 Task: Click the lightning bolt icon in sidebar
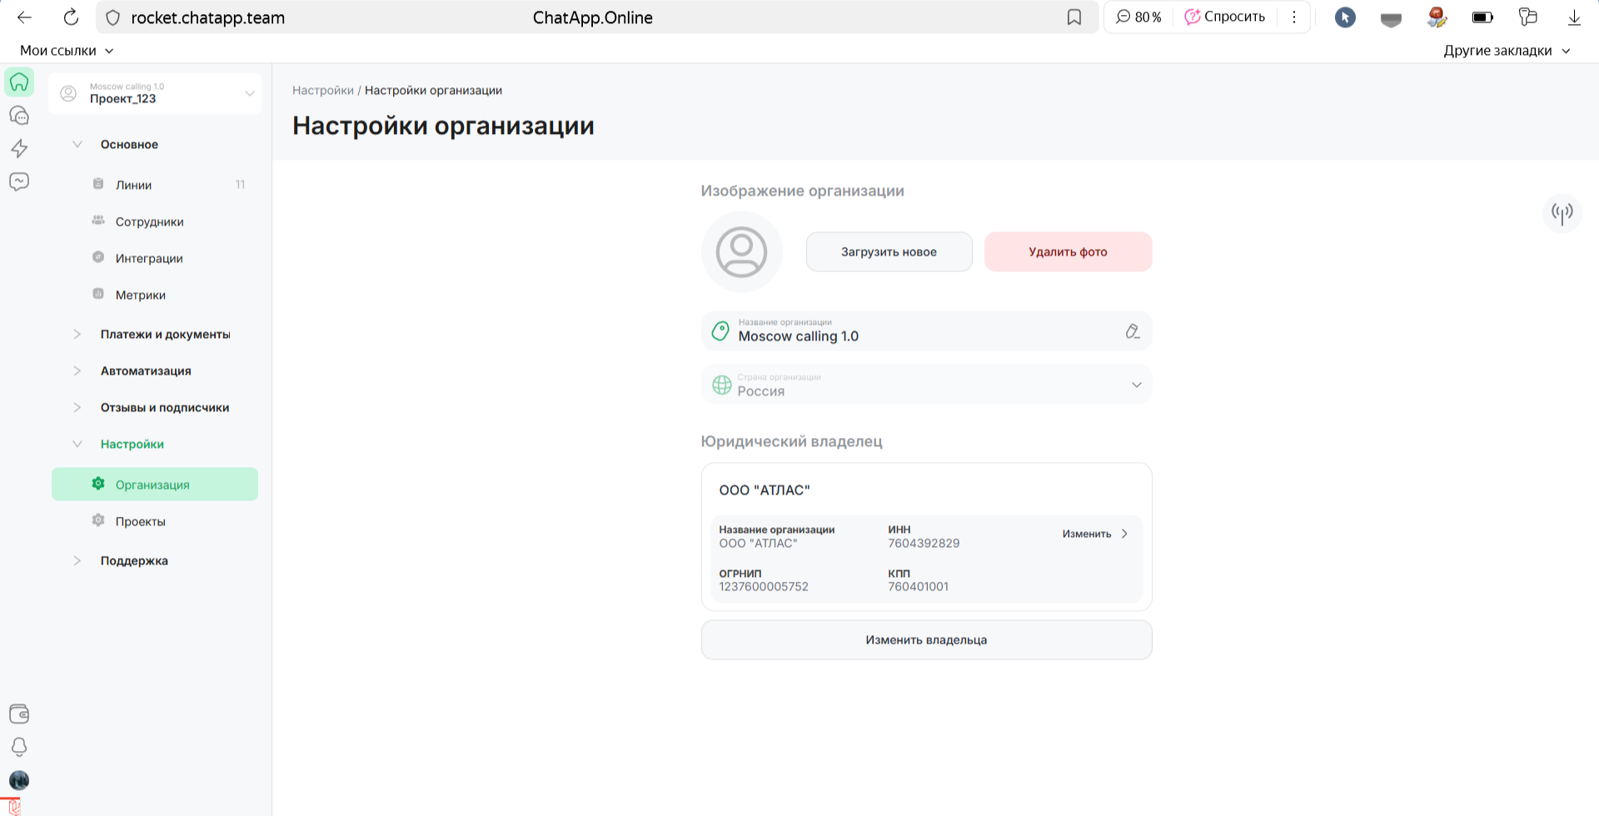(19, 148)
